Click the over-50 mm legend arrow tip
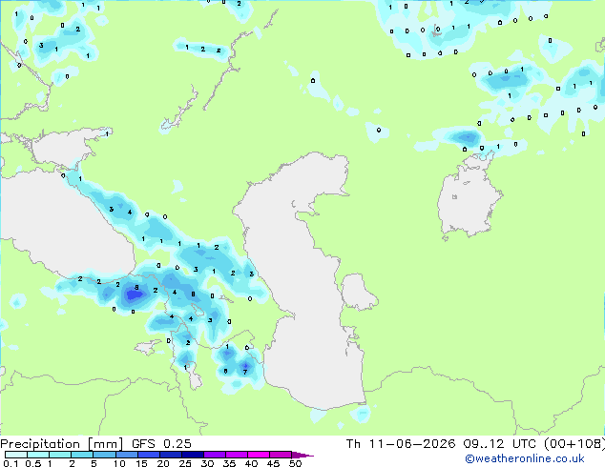This screenshot has height=467, width=605. pos(302,455)
